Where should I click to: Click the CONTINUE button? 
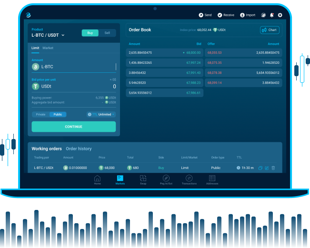pos(74,127)
